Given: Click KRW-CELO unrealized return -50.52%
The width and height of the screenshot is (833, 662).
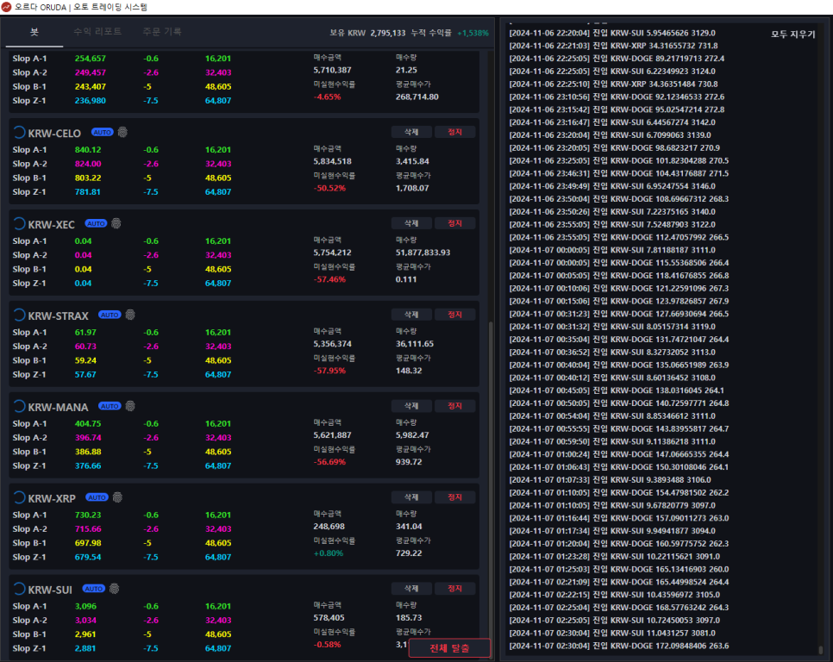Looking at the screenshot, I should pos(329,188).
